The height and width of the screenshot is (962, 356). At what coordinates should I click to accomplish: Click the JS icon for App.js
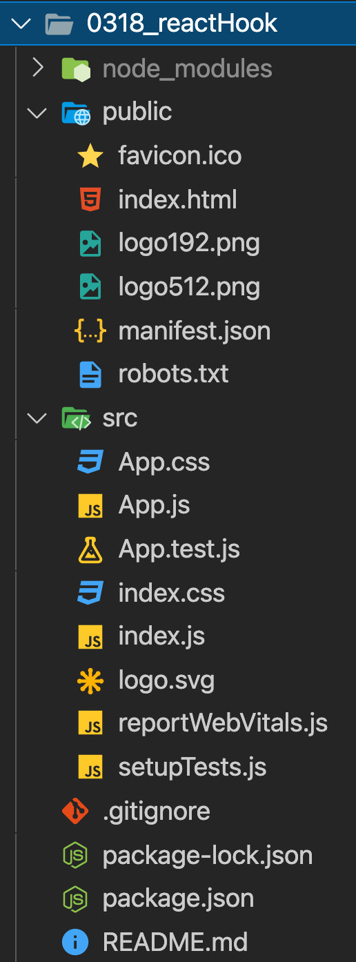(x=90, y=506)
